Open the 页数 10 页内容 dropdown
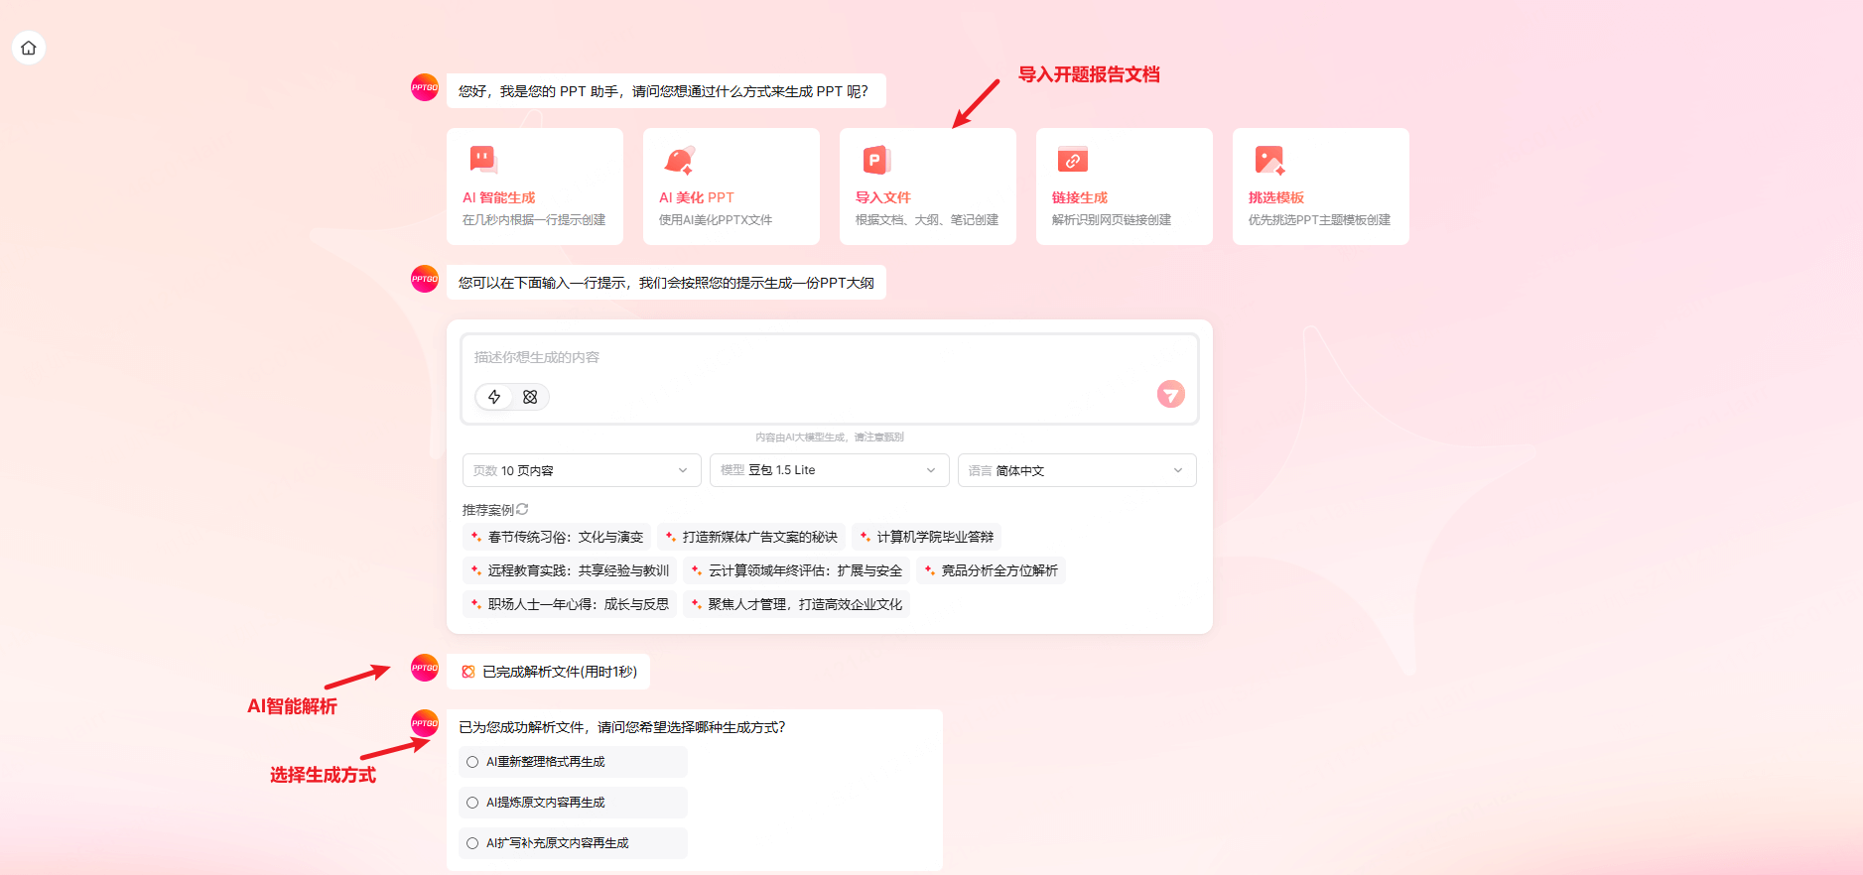 [582, 470]
